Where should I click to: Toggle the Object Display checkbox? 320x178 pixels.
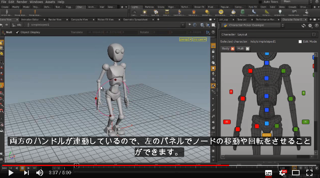click(17, 32)
